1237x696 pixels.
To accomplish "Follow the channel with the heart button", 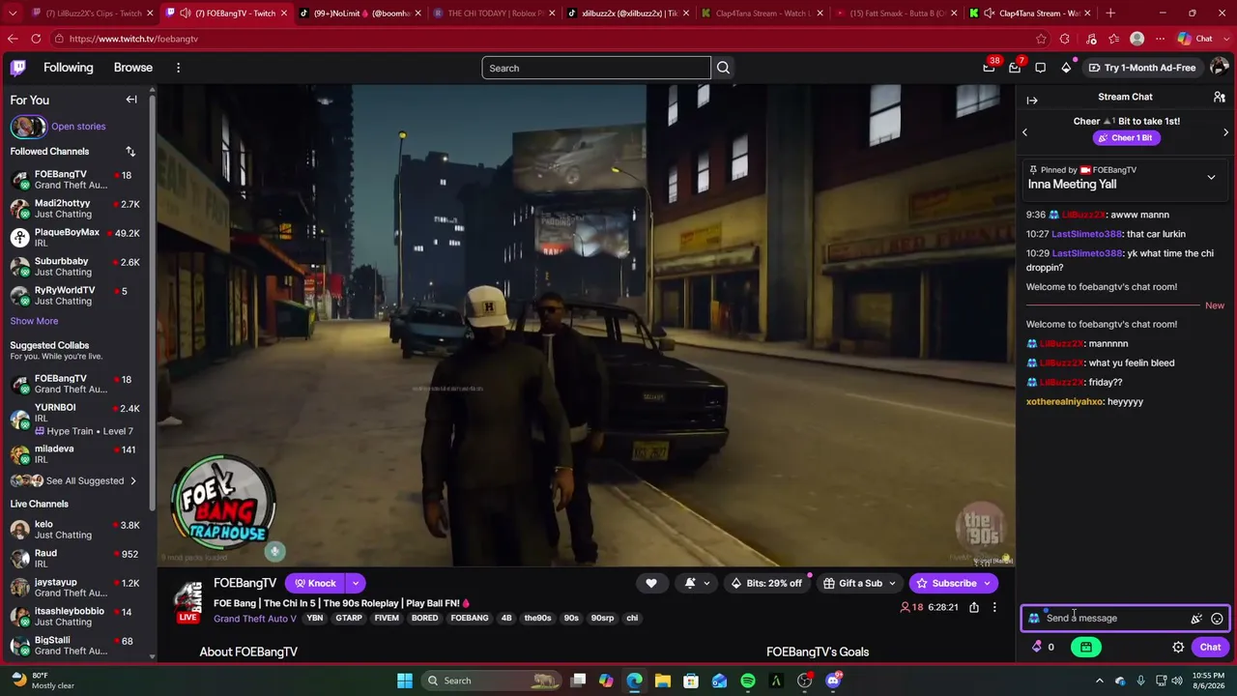I will [x=651, y=583].
